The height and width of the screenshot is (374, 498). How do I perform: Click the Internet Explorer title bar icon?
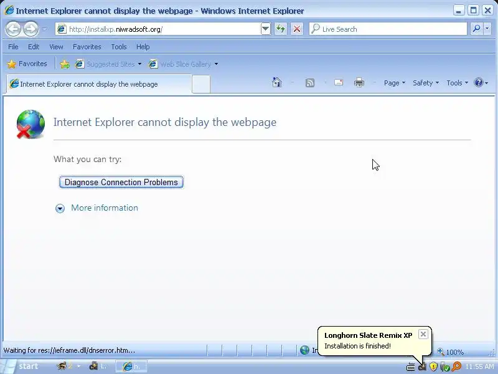coord(9,11)
